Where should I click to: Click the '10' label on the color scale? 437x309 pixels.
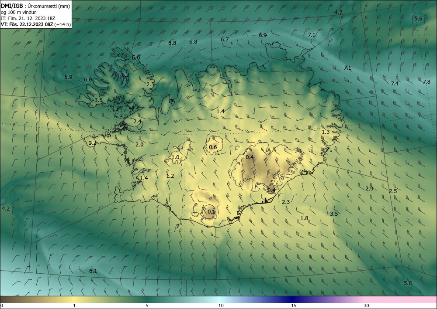pyautogui.click(x=221, y=306)
